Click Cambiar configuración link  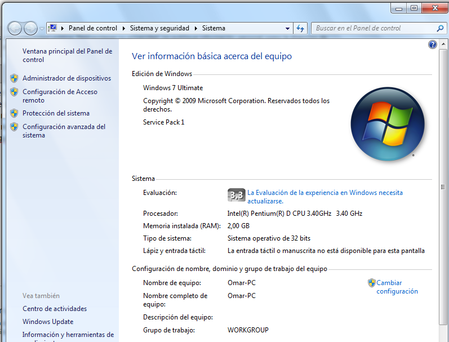[x=397, y=287]
